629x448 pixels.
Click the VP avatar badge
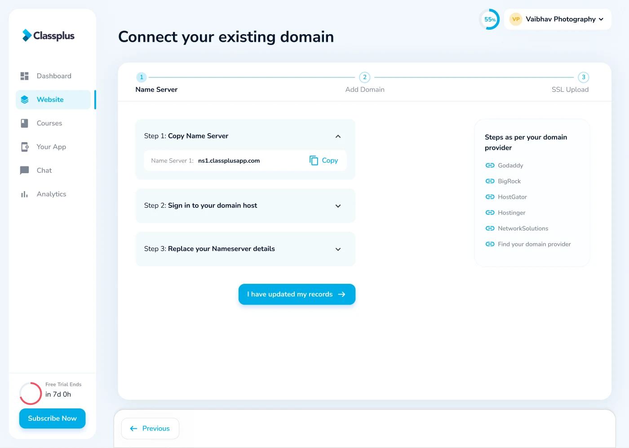[516, 19]
